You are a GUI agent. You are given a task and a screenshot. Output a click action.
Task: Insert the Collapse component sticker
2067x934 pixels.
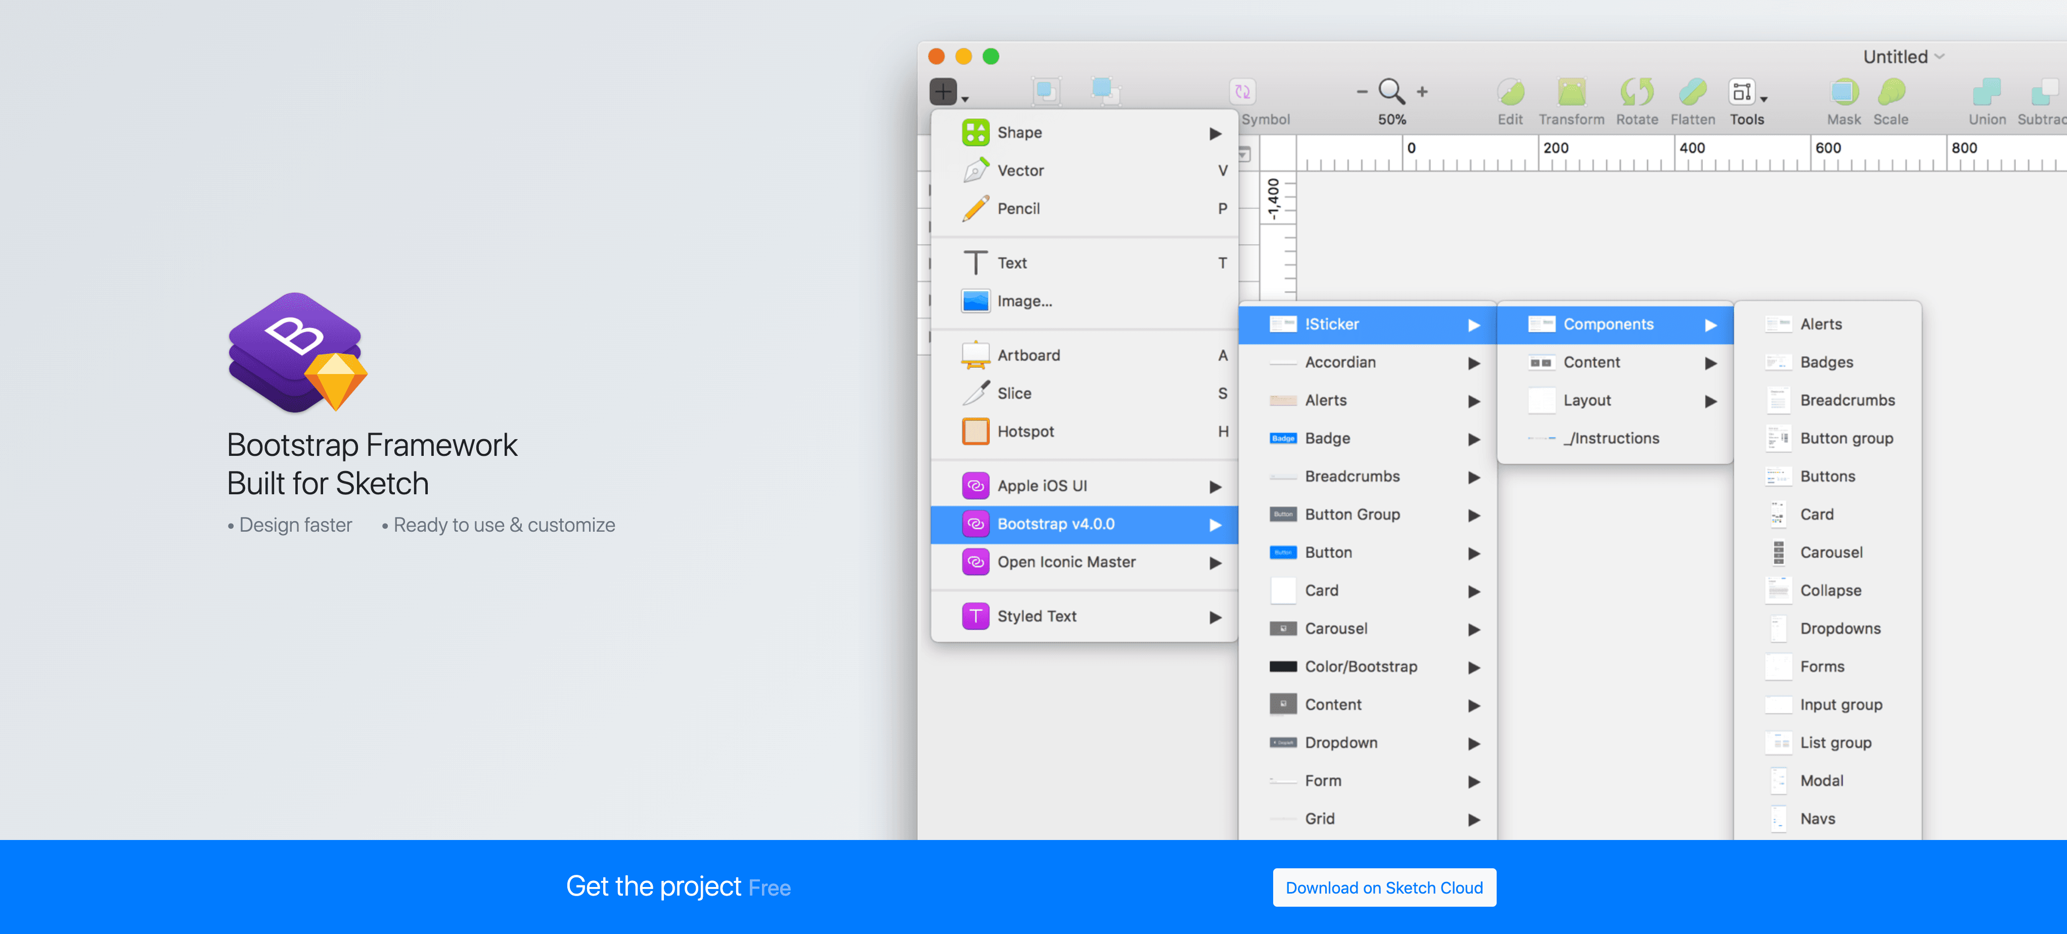tap(1828, 590)
